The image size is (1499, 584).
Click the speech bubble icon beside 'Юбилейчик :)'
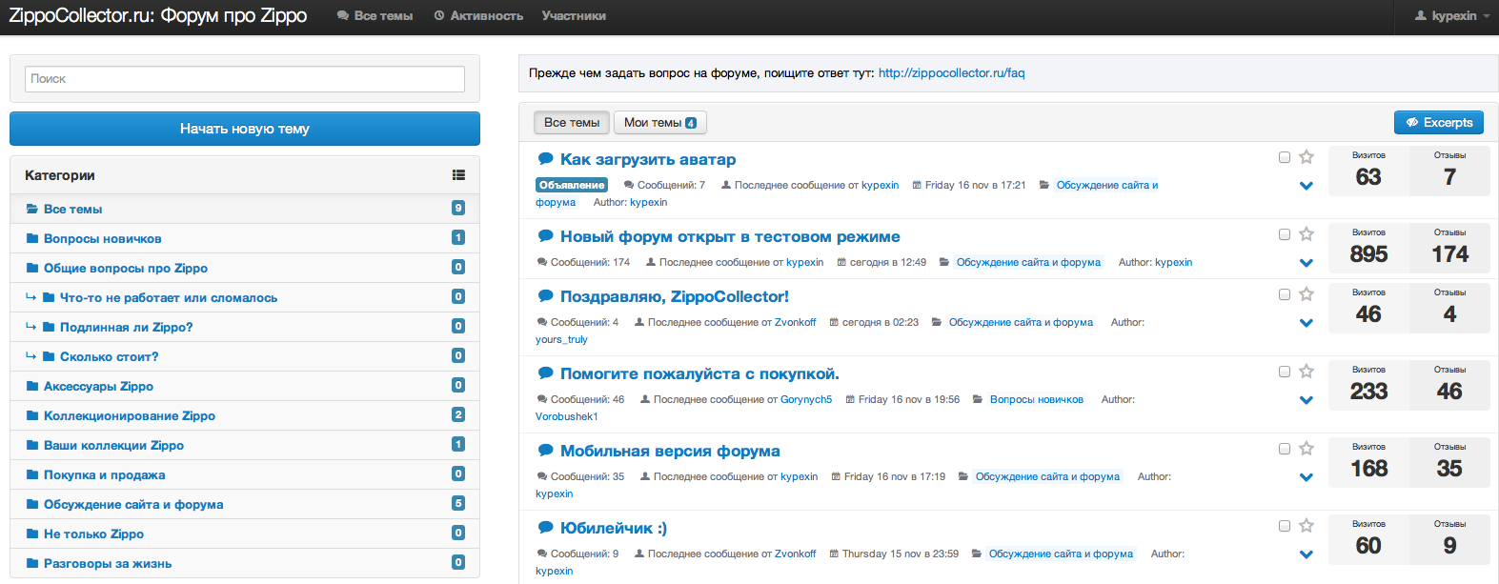(x=545, y=528)
